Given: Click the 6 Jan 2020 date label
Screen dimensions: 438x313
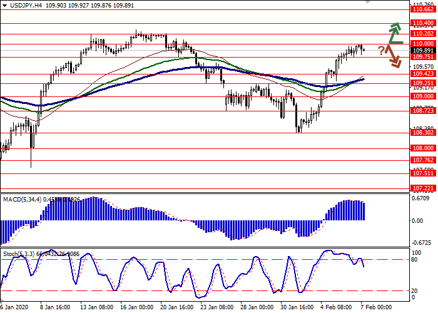Looking at the screenshot, I should pos(13,307).
